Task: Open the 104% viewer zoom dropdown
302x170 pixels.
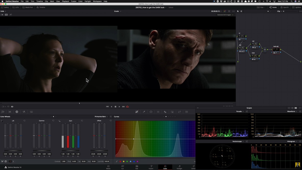Action: pyautogui.click(x=3, y=11)
